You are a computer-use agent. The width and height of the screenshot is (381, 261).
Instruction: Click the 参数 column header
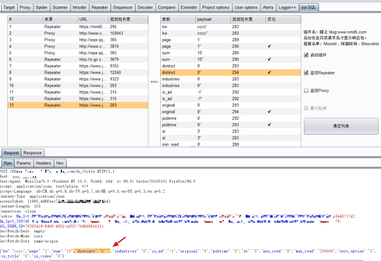point(178,19)
